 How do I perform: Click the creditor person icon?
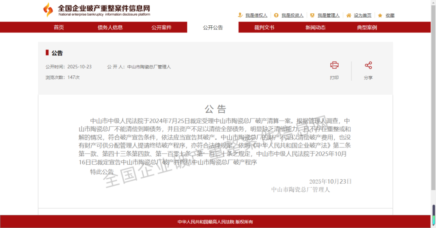click(240, 15)
